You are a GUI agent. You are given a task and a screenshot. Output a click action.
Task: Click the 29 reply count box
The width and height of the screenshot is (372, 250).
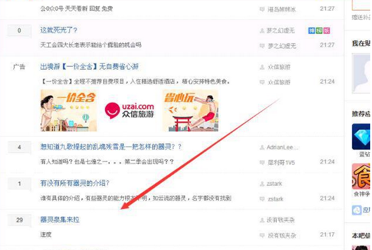coord(19,220)
